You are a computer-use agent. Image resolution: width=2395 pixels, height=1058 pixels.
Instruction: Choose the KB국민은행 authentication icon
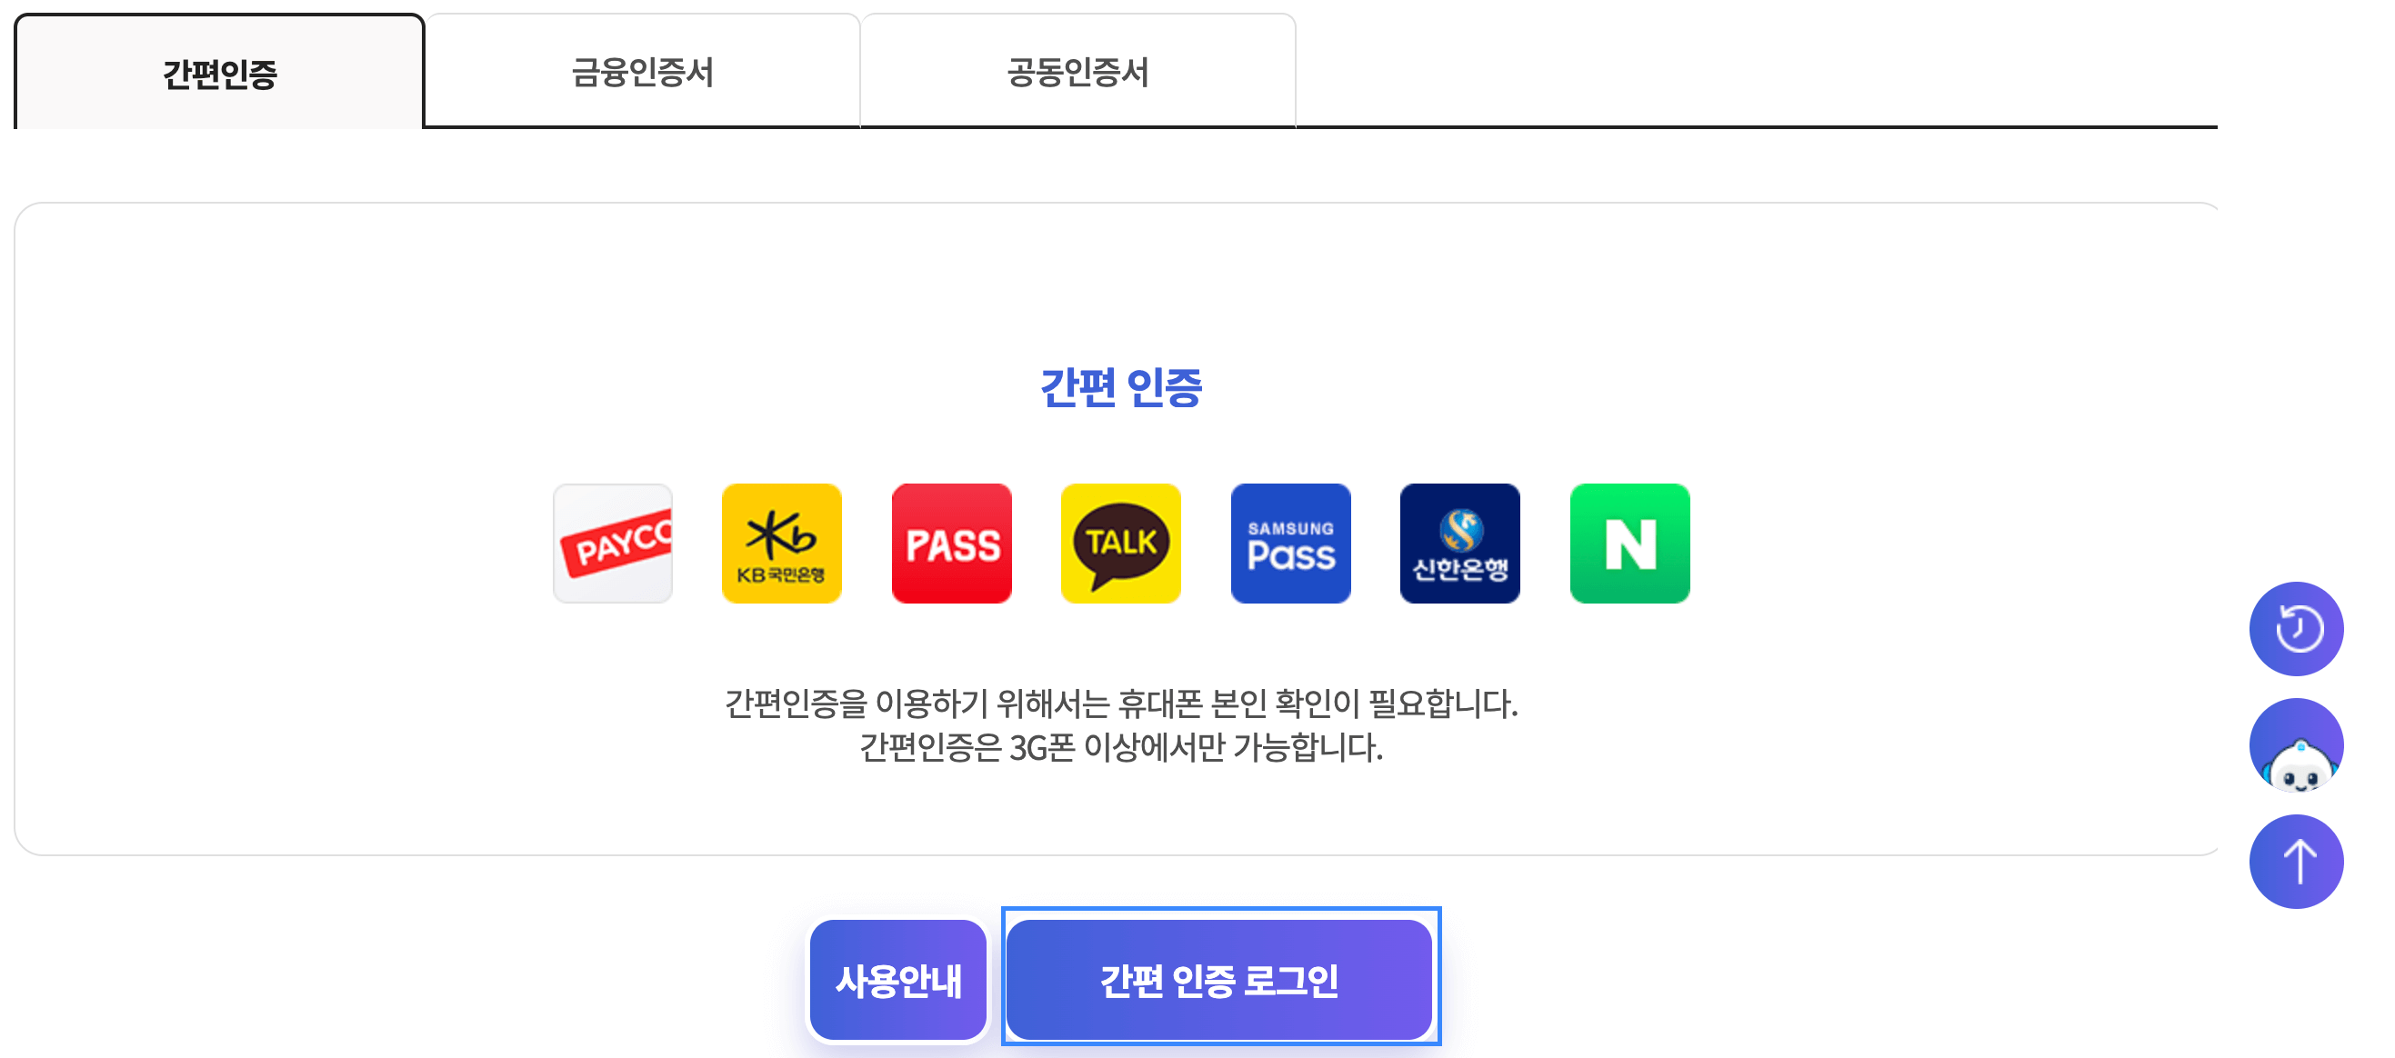coord(782,543)
